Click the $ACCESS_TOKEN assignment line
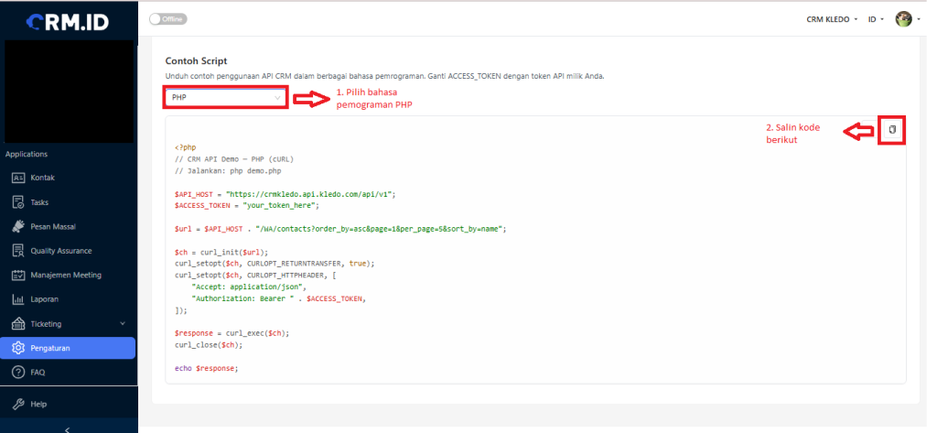The height and width of the screenshot is (433, 937). (x=247, y=205)
